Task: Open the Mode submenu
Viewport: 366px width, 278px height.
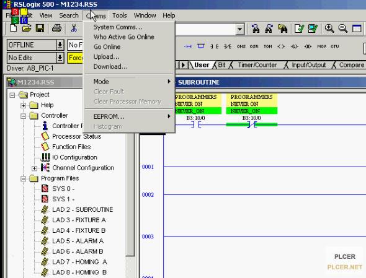Action: coord(129,82)
